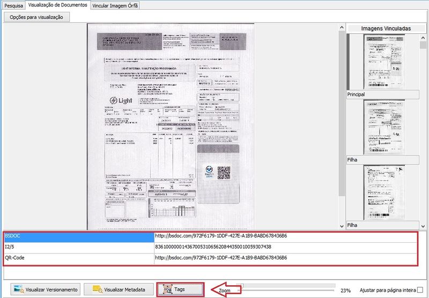The width and height of the screenshot is (429, 298).
Task: Click the Imagens Vinculadas panel header
Action: click(386, 28)
